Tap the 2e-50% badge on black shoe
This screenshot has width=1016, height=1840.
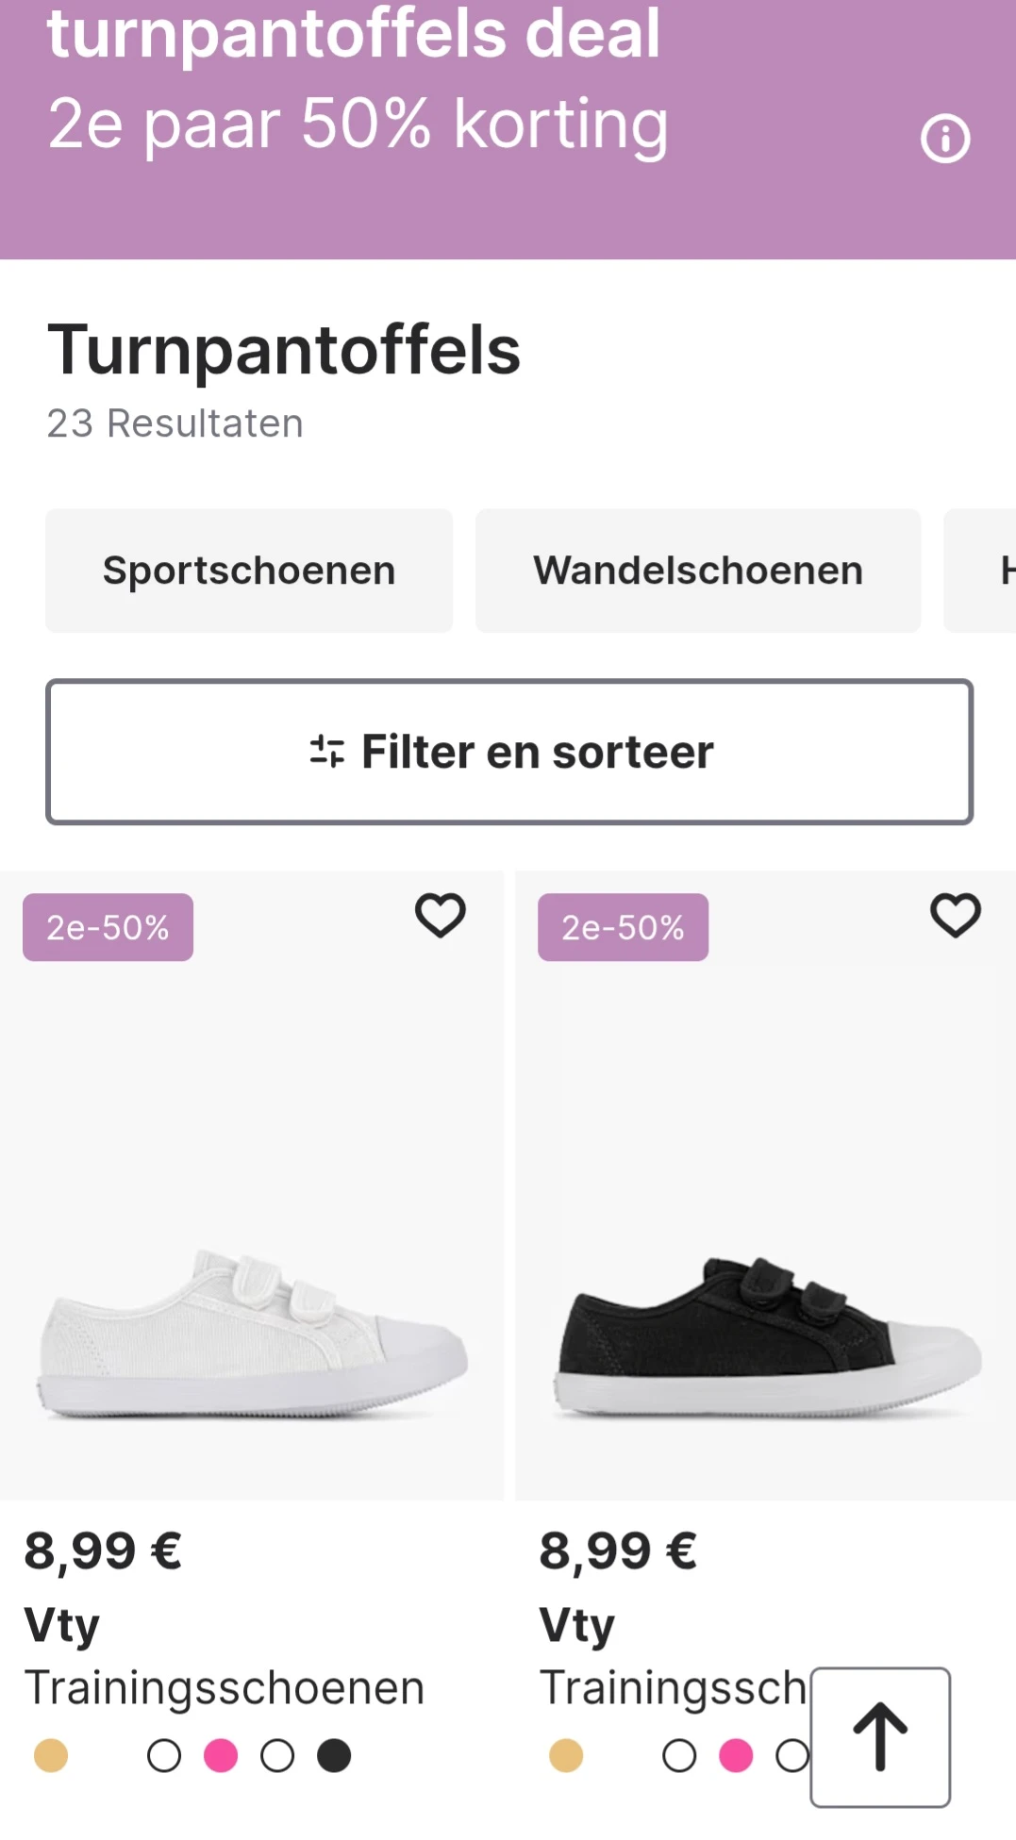click(x=623, y=927)
